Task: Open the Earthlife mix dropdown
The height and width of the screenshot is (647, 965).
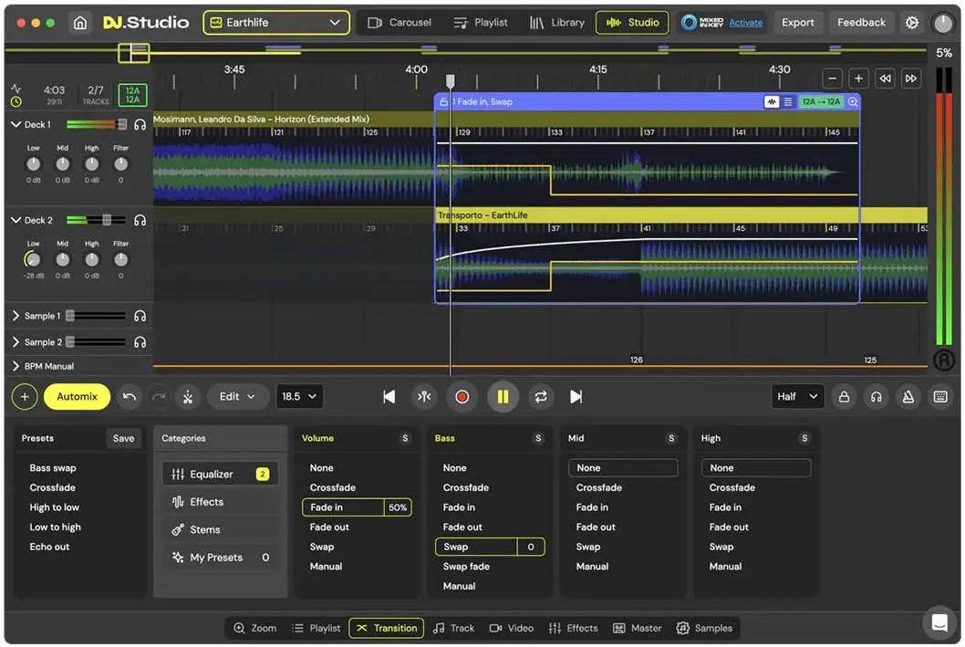Action: pos(275,23)
